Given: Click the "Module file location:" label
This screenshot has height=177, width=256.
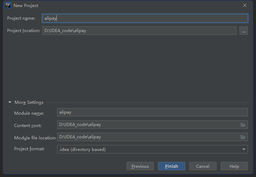Looking at the screenshot, I should point(35,138).
